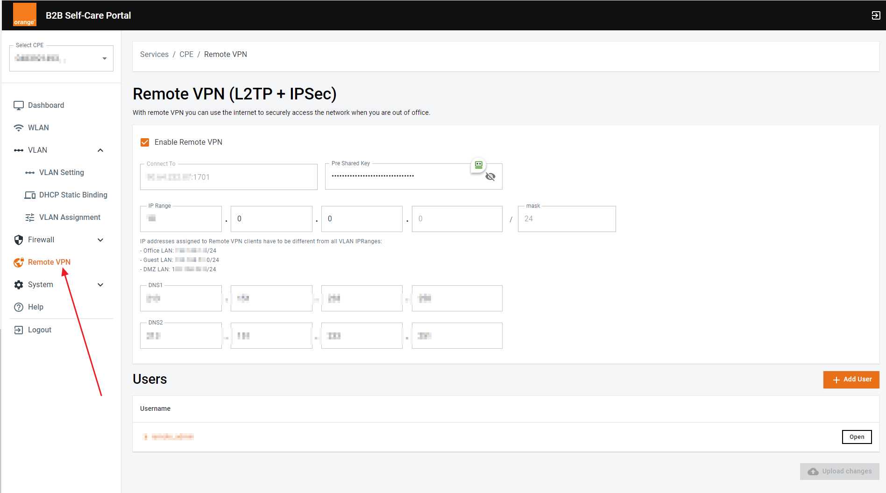Click the Firewall shield icon
886x493 pixels.
19,240
